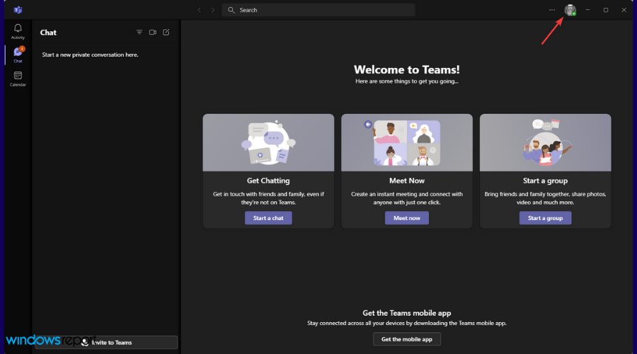Close the Teams window
Viewport: 637px width, 354px height.
[624, 10]
